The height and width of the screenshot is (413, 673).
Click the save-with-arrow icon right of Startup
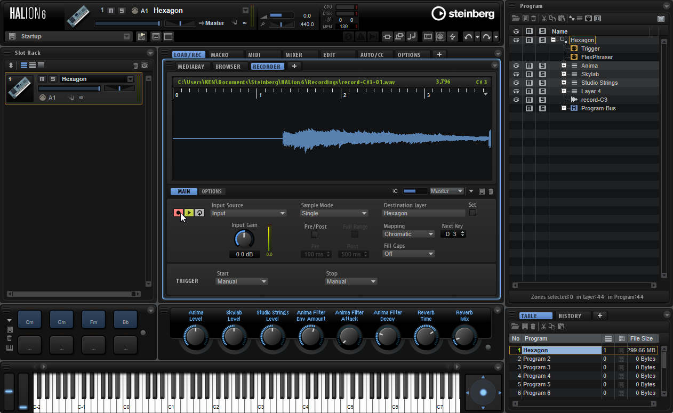(141, 36)
